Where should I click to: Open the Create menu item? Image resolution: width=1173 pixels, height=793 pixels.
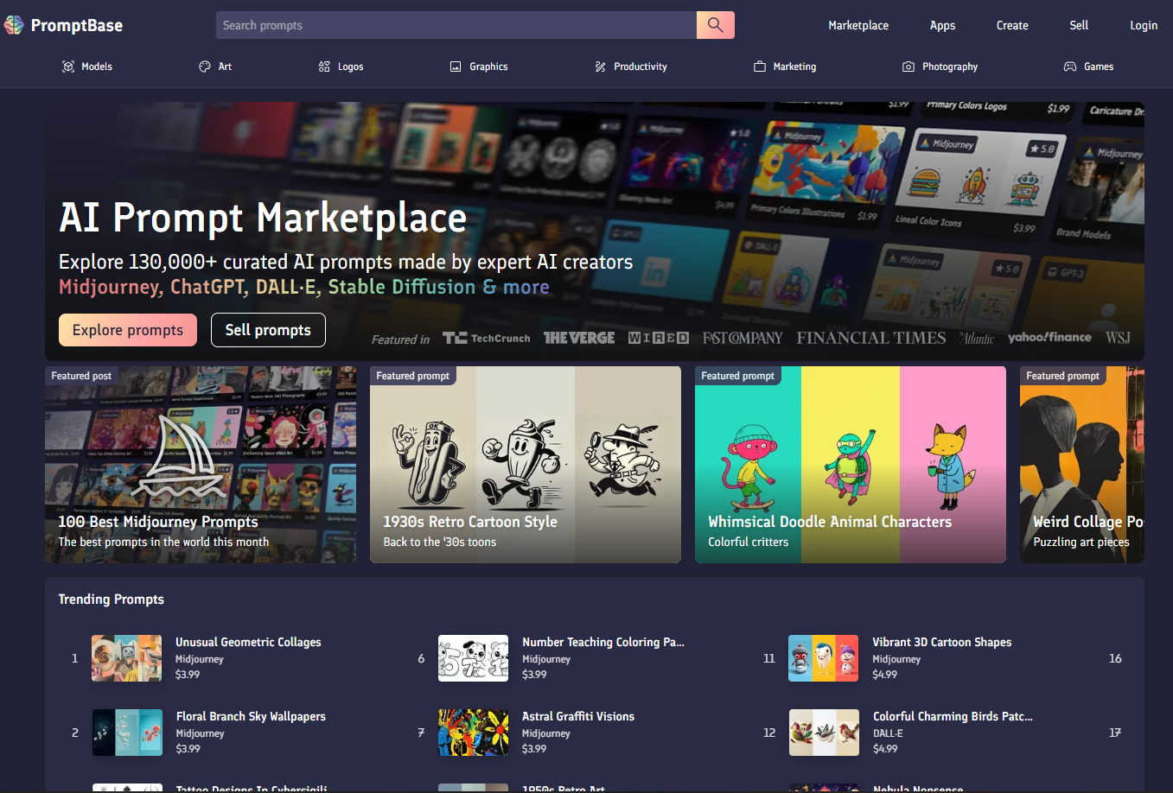tap(1012, 25)
